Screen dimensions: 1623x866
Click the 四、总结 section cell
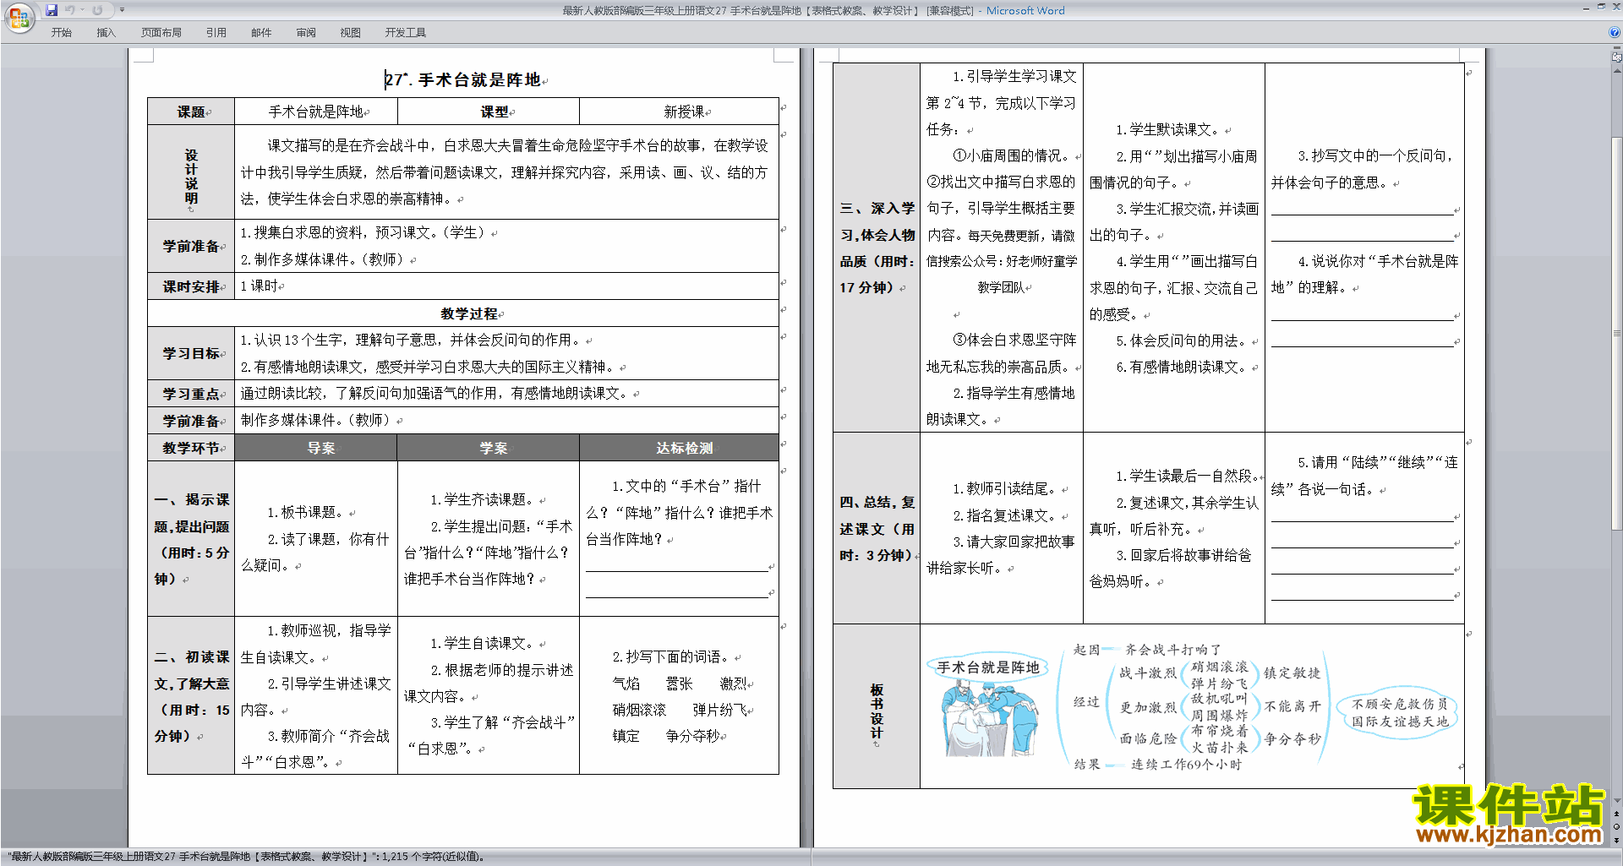(x=877, y=528)
